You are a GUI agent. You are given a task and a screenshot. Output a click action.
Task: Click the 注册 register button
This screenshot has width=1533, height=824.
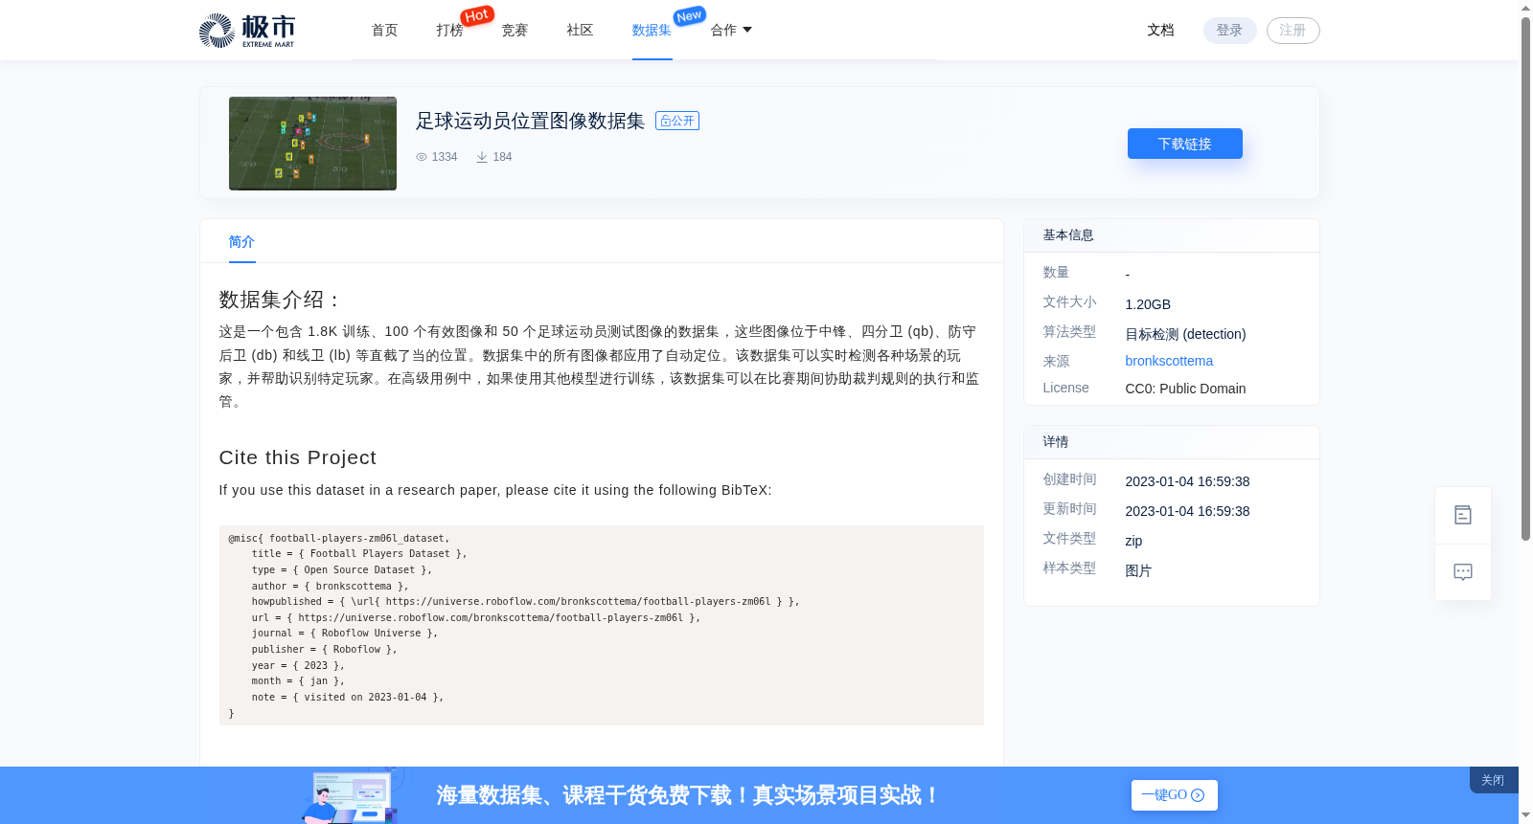click(1293, 31)
